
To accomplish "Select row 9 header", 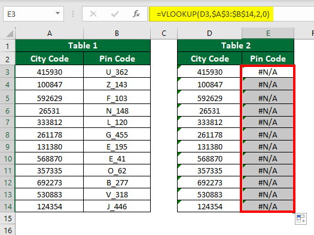I will point(7,147).
